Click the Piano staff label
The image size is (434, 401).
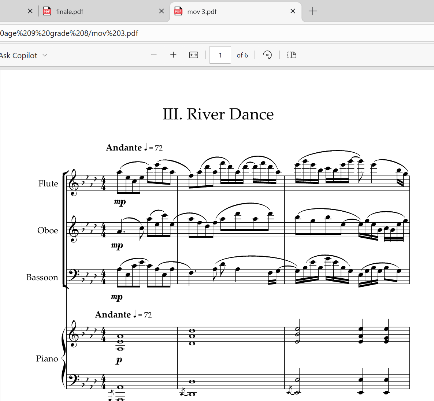coord(47,359)
